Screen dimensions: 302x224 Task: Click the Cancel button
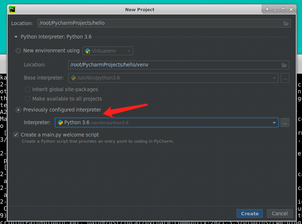(x=279, y=213)
